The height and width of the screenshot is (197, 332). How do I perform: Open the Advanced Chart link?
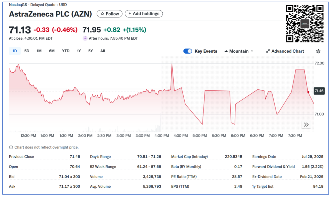pos(285,51)
